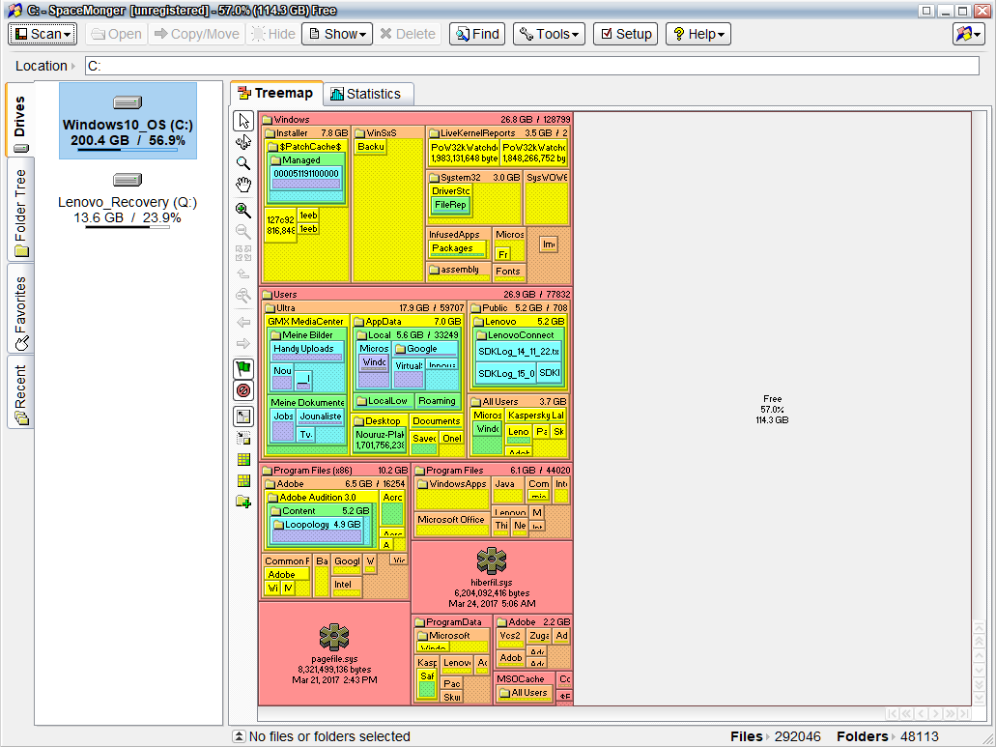Click the grayed Delete button
The width and height of the screenshot is (996, 747).
(407, 34)
